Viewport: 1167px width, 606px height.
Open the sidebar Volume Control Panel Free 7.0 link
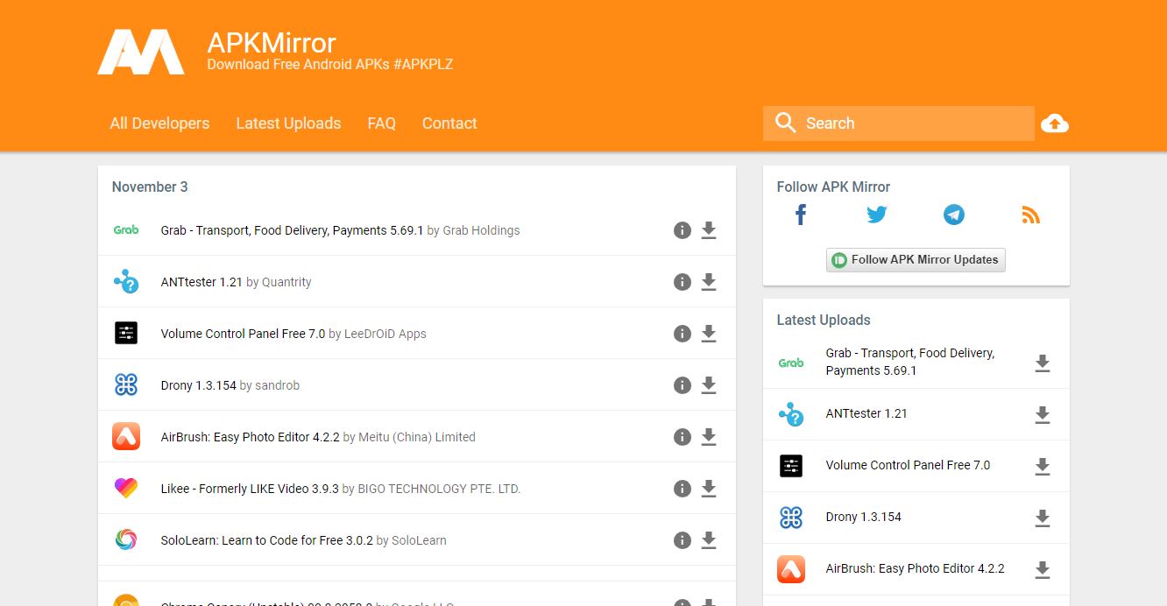tap(908, 465)
